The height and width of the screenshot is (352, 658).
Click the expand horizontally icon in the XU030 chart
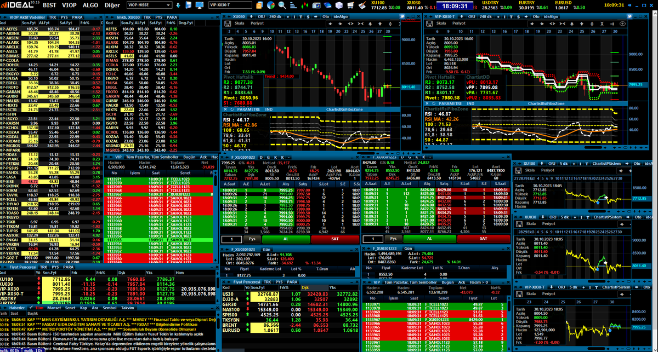[350, 24]
